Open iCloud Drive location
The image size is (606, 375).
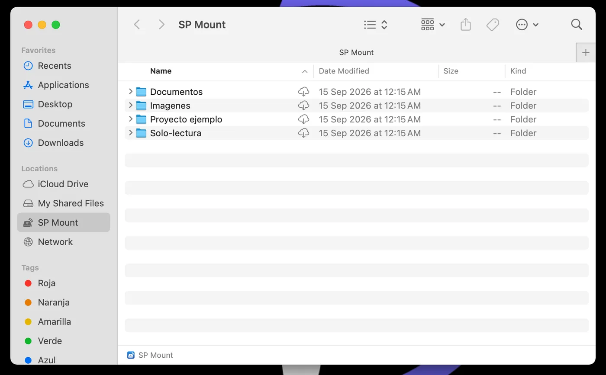pos(64,184)
